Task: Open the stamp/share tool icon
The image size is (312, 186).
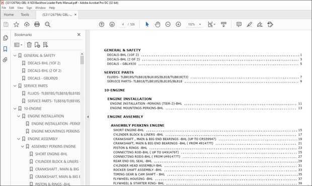Action: pos(270,25)
